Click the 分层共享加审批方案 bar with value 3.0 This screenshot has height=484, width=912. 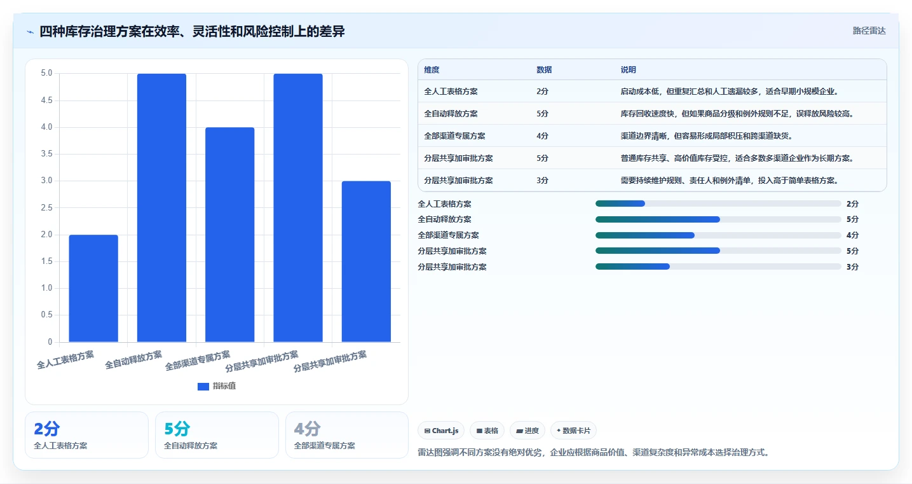(366, 261)
